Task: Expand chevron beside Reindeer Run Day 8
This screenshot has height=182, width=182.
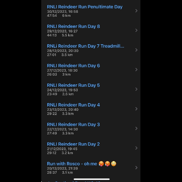Action: tap(136, 30)
